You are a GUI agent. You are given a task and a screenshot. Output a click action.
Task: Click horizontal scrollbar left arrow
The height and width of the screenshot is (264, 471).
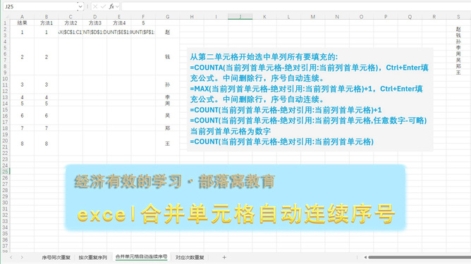(365, 257)
